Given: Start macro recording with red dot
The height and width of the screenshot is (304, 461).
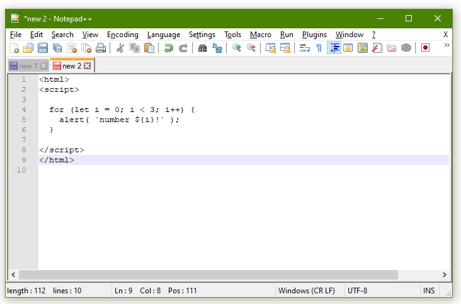Looking at the screenshot, I should click(425, 48).
